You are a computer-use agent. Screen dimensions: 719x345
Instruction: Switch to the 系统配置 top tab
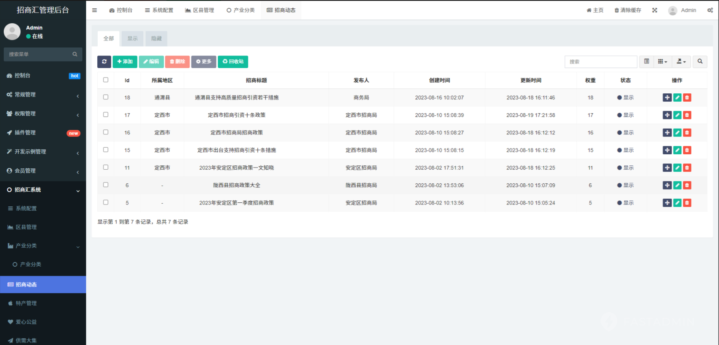click(x=159, y=10)
